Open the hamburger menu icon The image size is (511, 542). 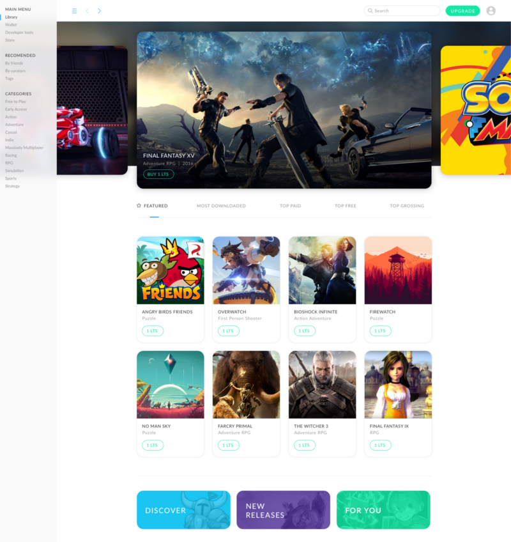(x=74, y=11)
